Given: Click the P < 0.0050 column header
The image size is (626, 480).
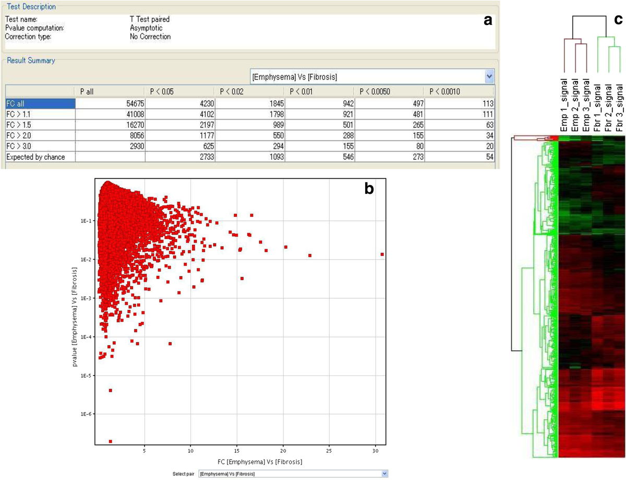Looking at the screenshot, I should (x=390, y=92).
